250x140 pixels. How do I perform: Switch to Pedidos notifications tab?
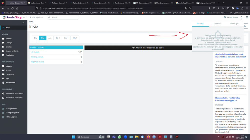(200, 23)
